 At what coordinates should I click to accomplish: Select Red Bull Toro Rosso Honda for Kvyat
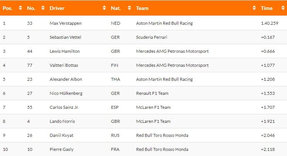pos(162,135)
